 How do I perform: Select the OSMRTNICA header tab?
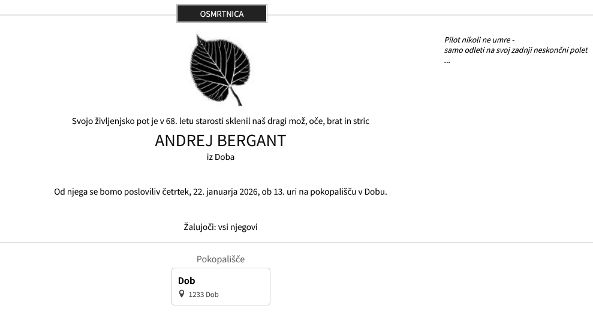221,14
